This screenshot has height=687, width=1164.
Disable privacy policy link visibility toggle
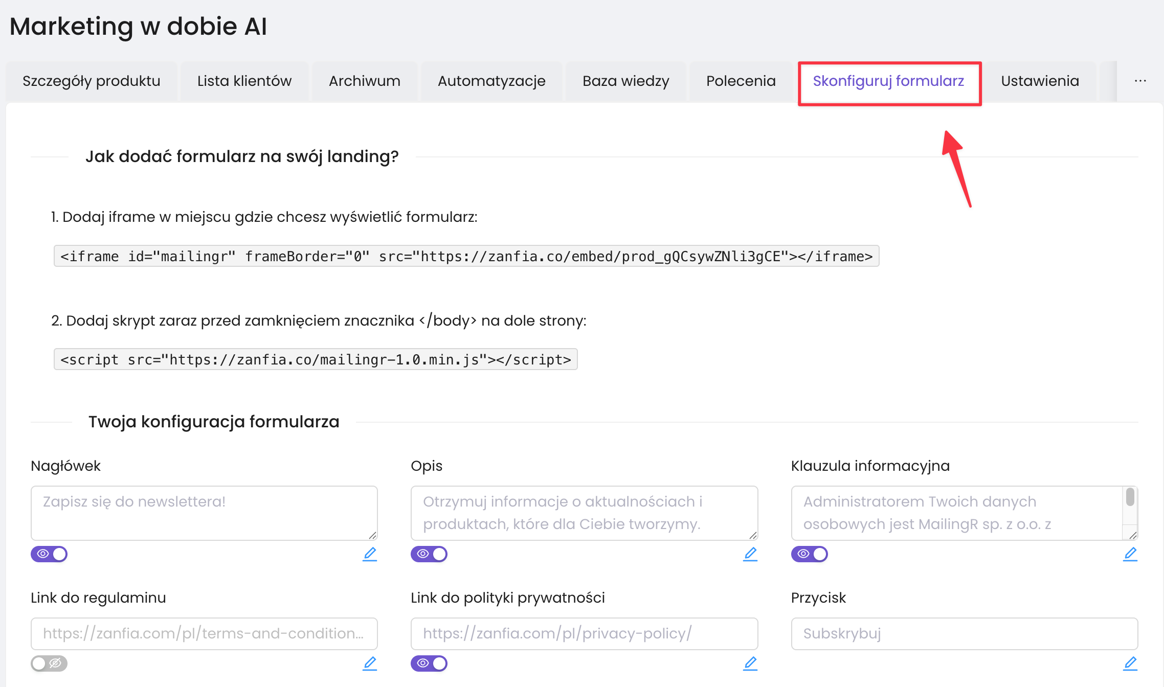429,663
